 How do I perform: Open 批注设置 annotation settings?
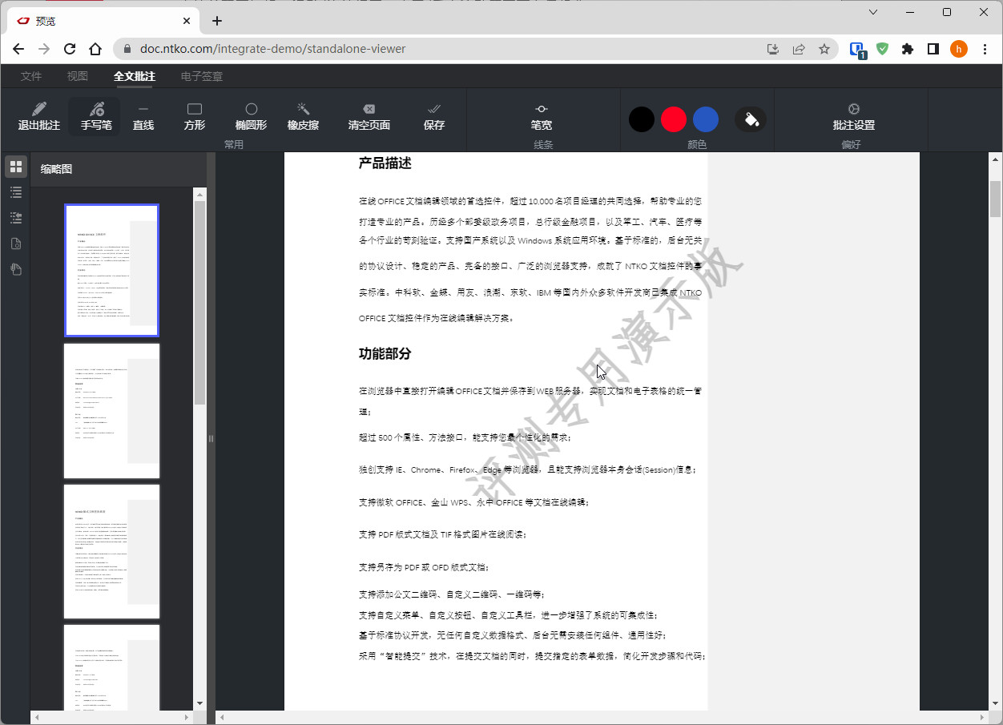(854, 117)
